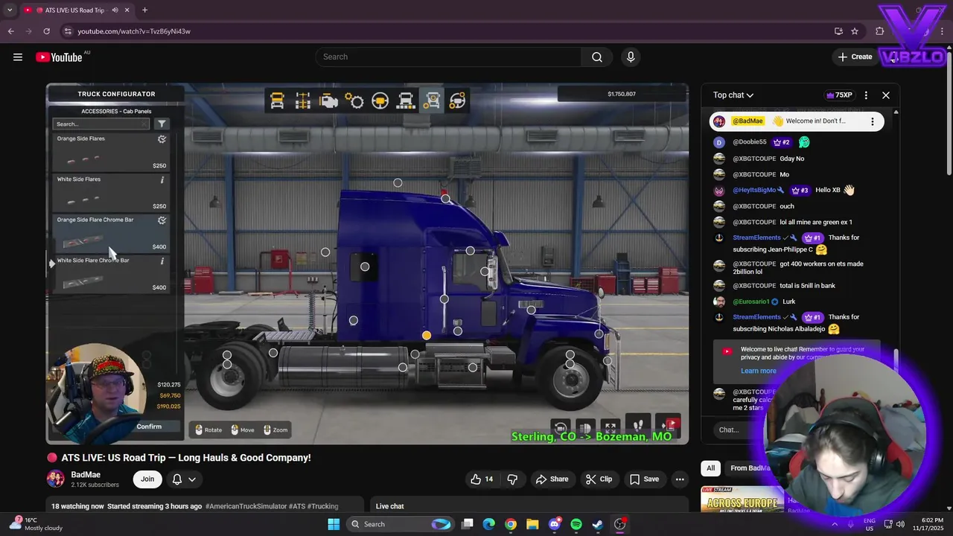Select the truck cabin category icon in configurator
Screen dimensions: 953x536
[277, 100]
